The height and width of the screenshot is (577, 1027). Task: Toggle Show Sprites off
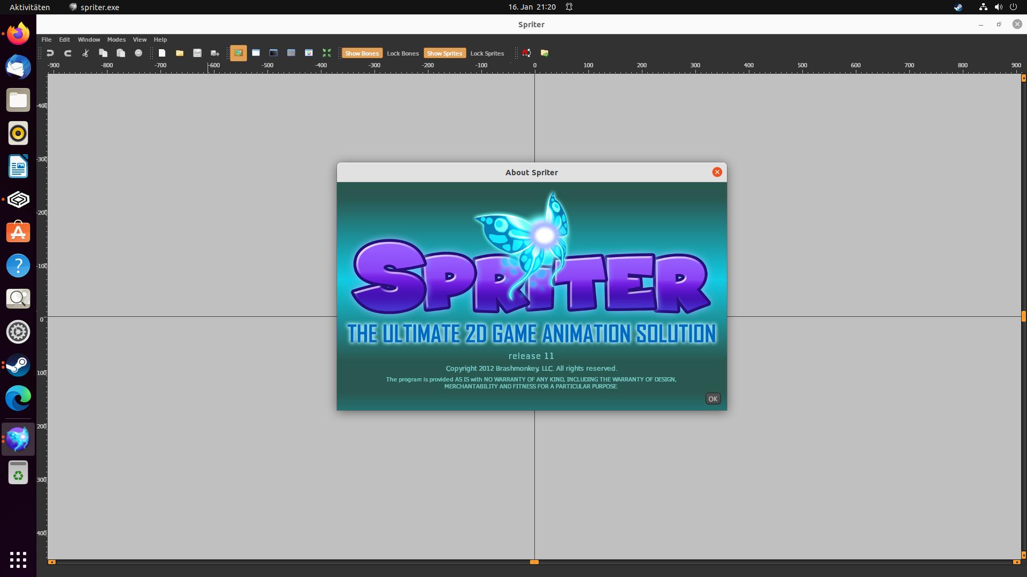coord(444,53)
